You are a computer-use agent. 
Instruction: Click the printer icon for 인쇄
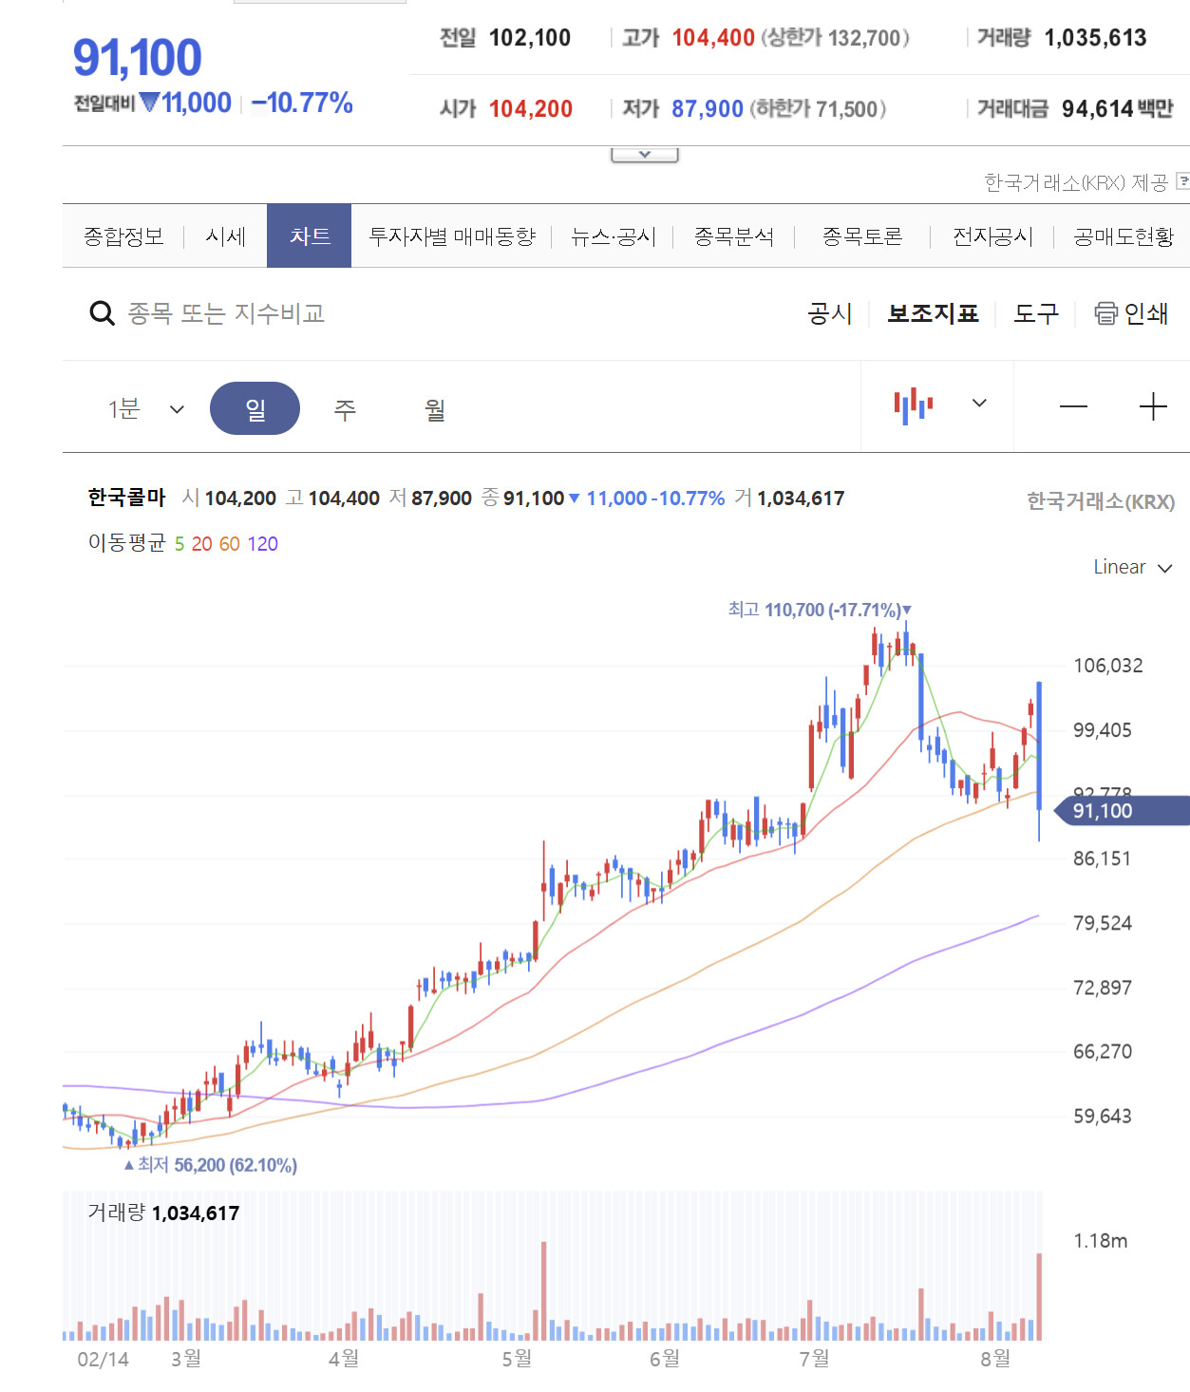pyautogui.click(x=1105, y=313)
